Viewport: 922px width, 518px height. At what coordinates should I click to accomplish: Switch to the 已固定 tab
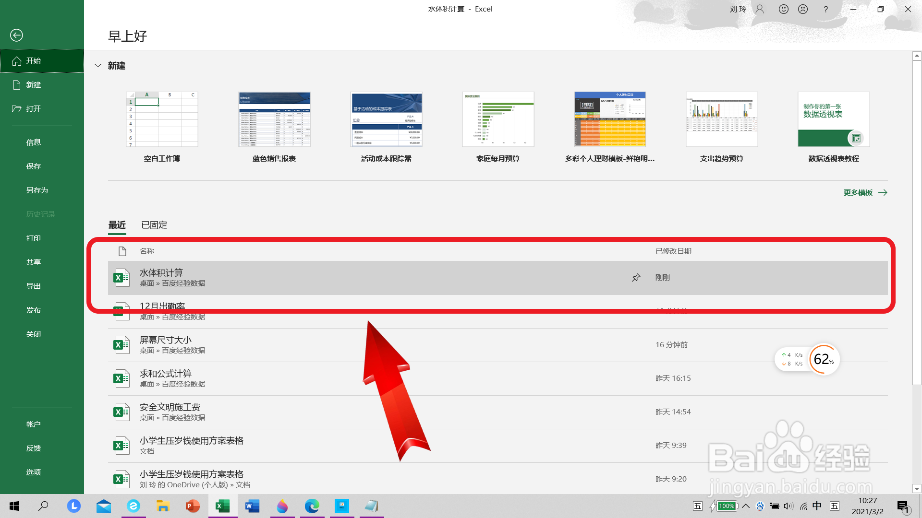pos(153,225)
